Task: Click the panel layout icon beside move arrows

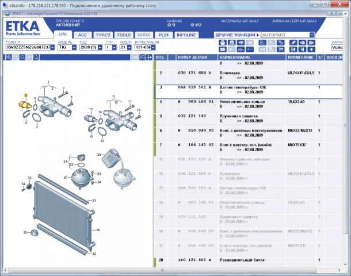Action: [x=142, y=57]
